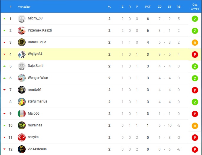This screenshot has height=155, width=202.
Task: Click the green Z result badge for Michy_69
Action: pos(195,19)
